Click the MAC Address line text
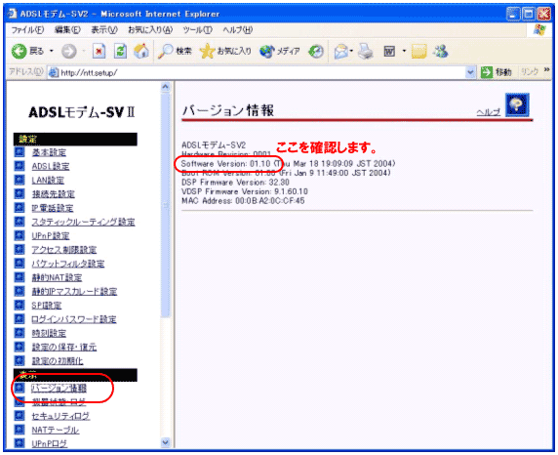This screenshot has width=558, height=455. [243, 201]
